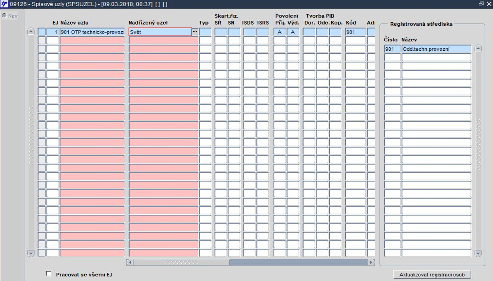The image size is (493, 281).
Task: Click the Typ cell in first row
Action: click(205, 32)
